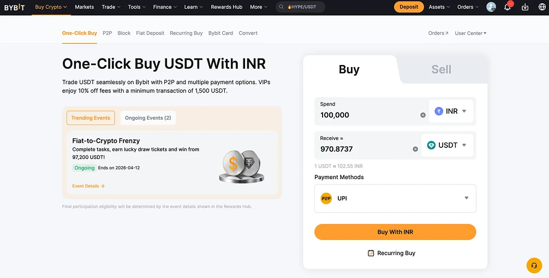Viewport: 549px width, 278px height.
Task: Open the Event Details link
Action: coord(88,186)
